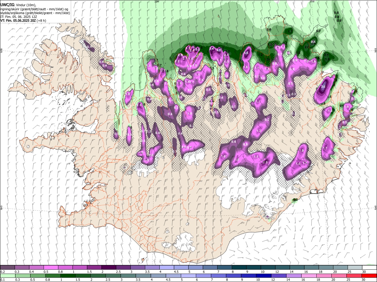Click the 'slydda/snjókoma' legend description line
The image size is (377, 282).
point(35,13)
